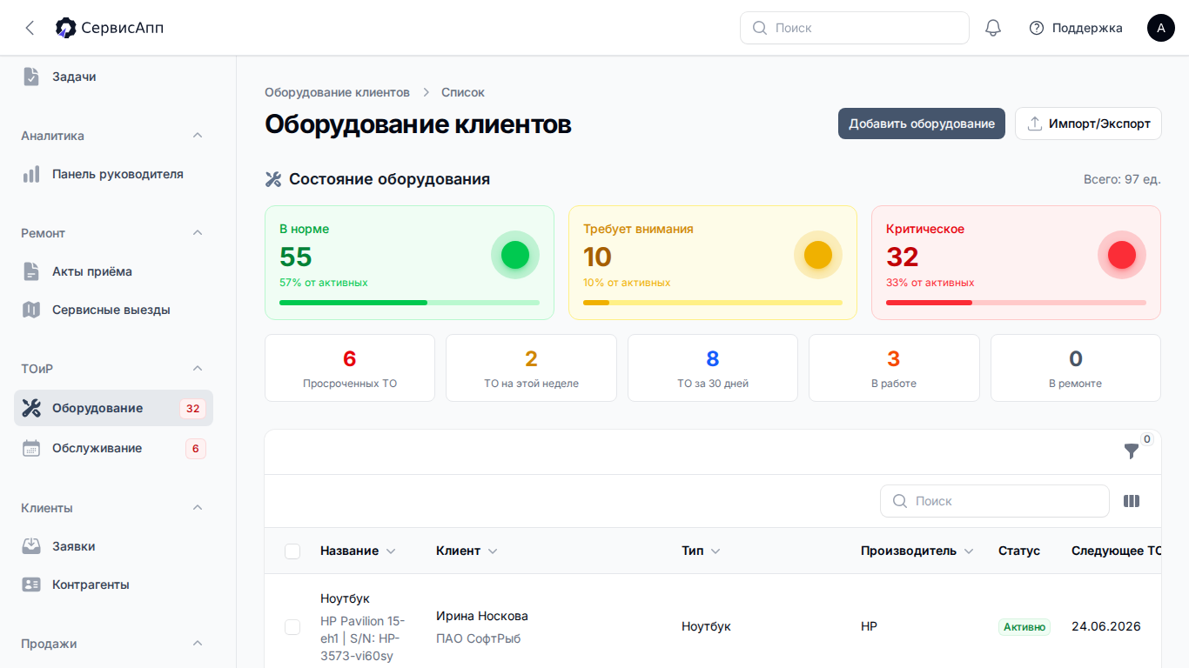Viewport: 1189px width, 668px height.
Task: Click the green В норме status indicator
Action: [515, 255]
